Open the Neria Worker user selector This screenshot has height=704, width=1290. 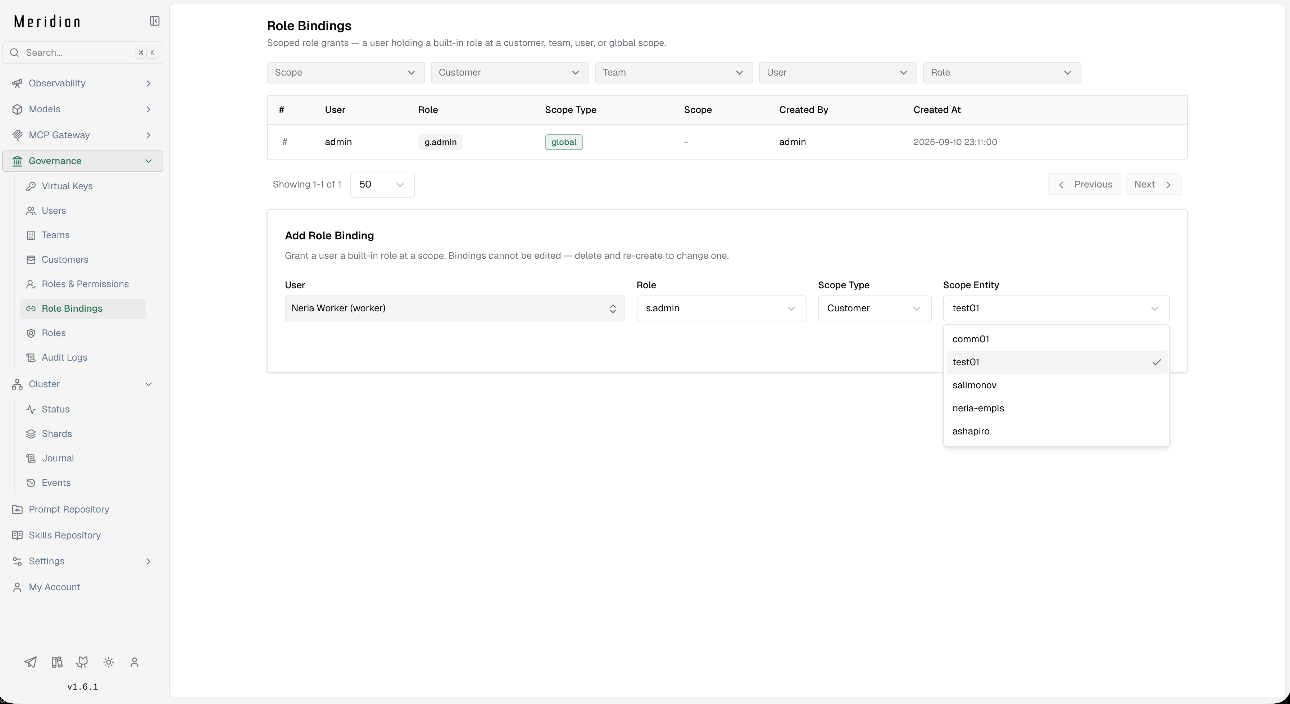pos(455,308)
